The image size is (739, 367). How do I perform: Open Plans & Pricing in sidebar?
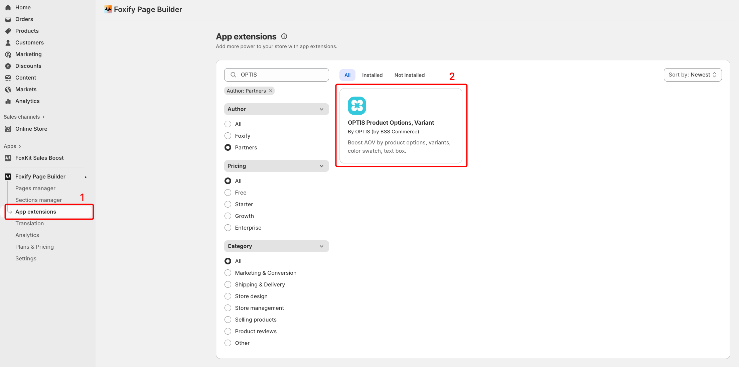34,247
